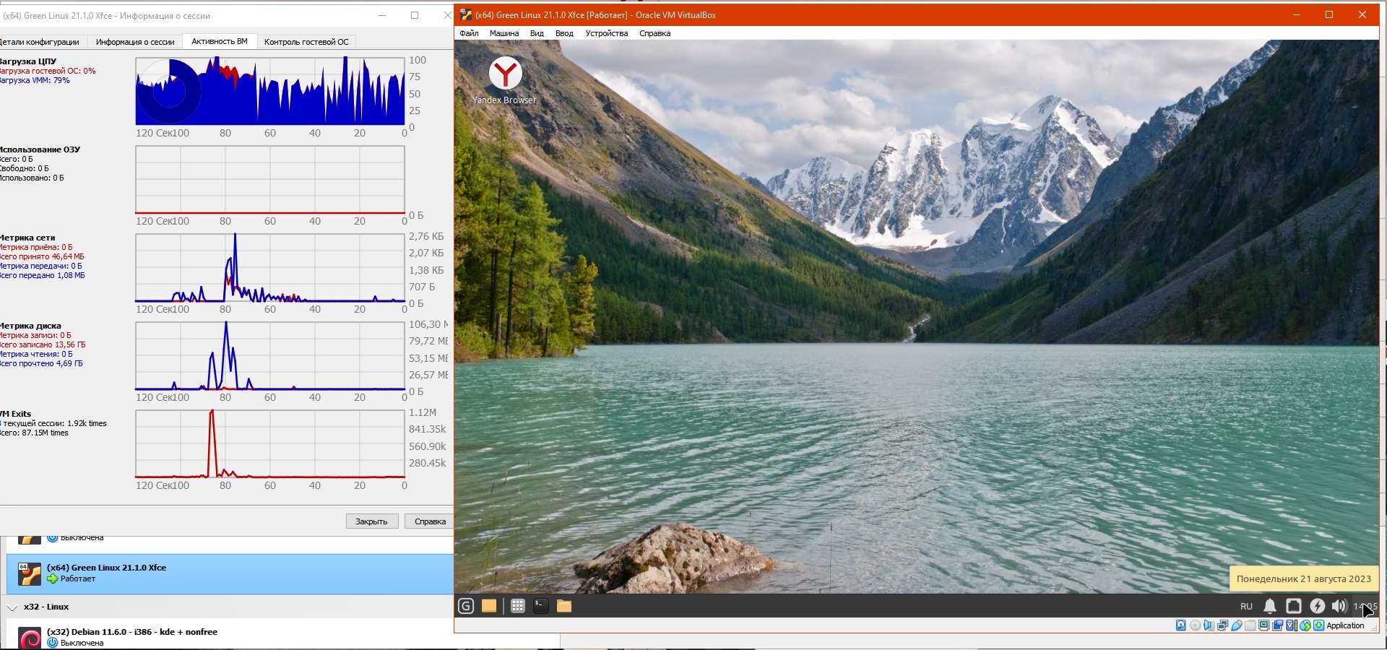
Task: Click the Закрыть button in session info
Action: pos(371,521)
